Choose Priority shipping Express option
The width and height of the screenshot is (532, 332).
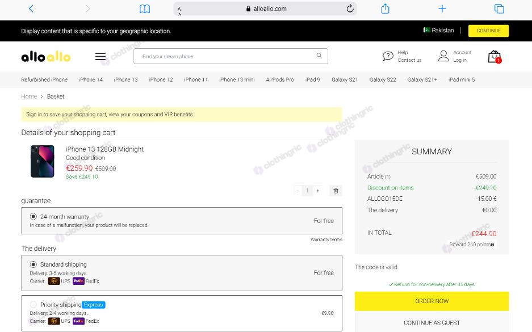pyautogui.click(x=33, y=305)
